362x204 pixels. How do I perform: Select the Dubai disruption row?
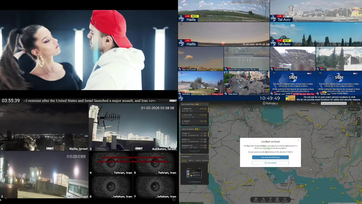click(194, 141)
